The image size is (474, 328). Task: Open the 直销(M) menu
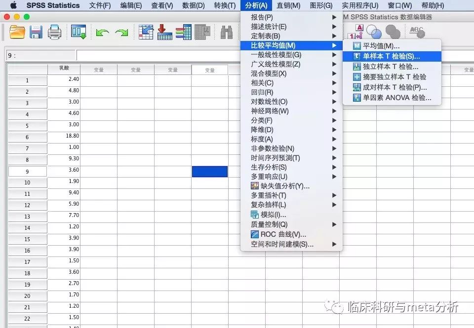tap(288, 5)
